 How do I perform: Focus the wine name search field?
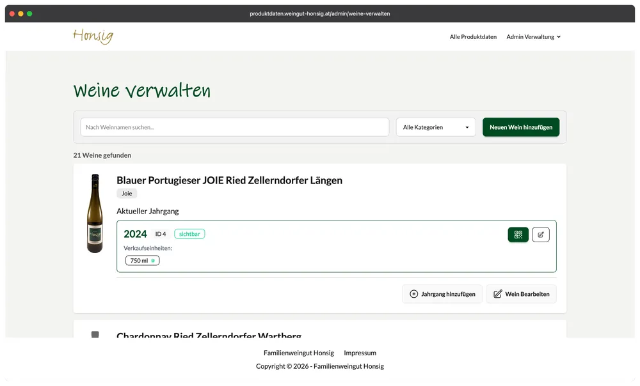point(235,127)
